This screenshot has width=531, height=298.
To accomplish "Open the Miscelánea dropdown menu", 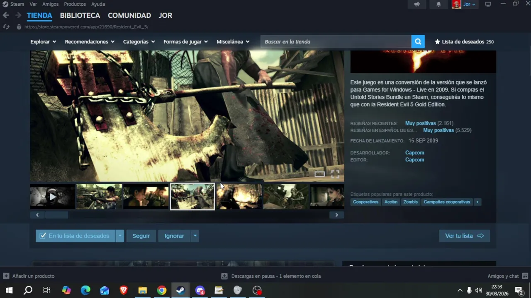I will click(233, 41).
